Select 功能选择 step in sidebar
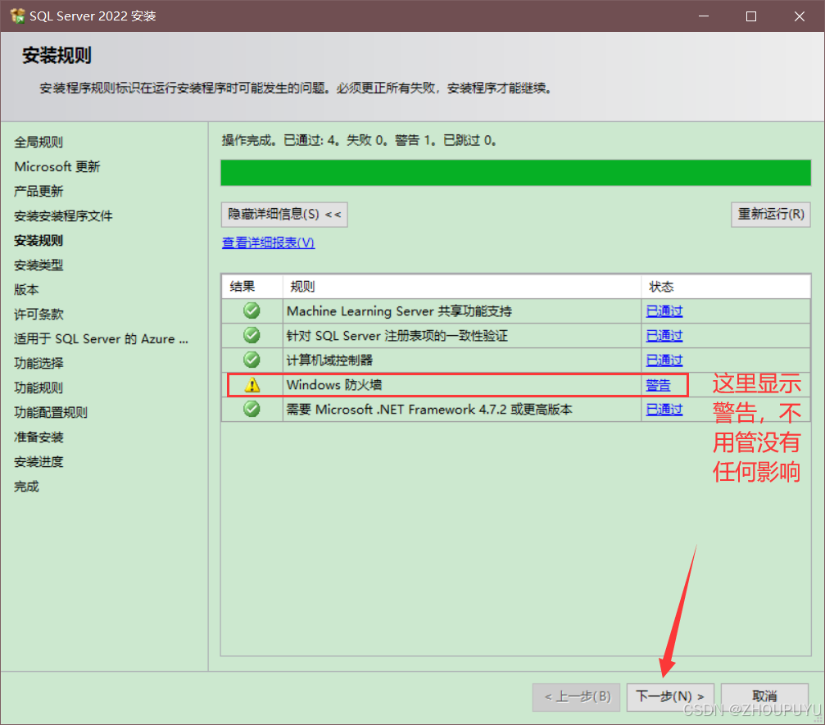The width and height of the screenshot is (825, 725). [x=39, y=363]
